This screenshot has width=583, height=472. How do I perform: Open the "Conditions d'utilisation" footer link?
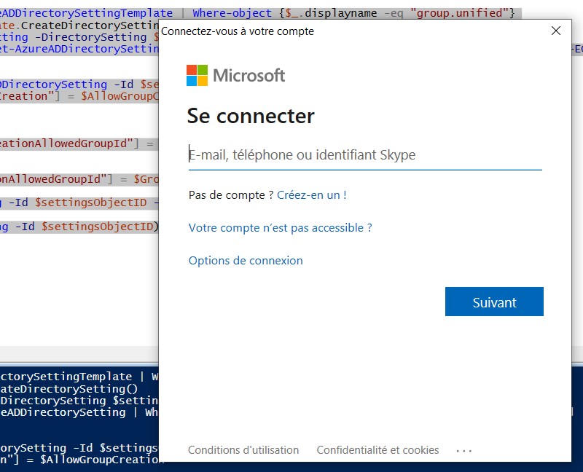[243, 450]
